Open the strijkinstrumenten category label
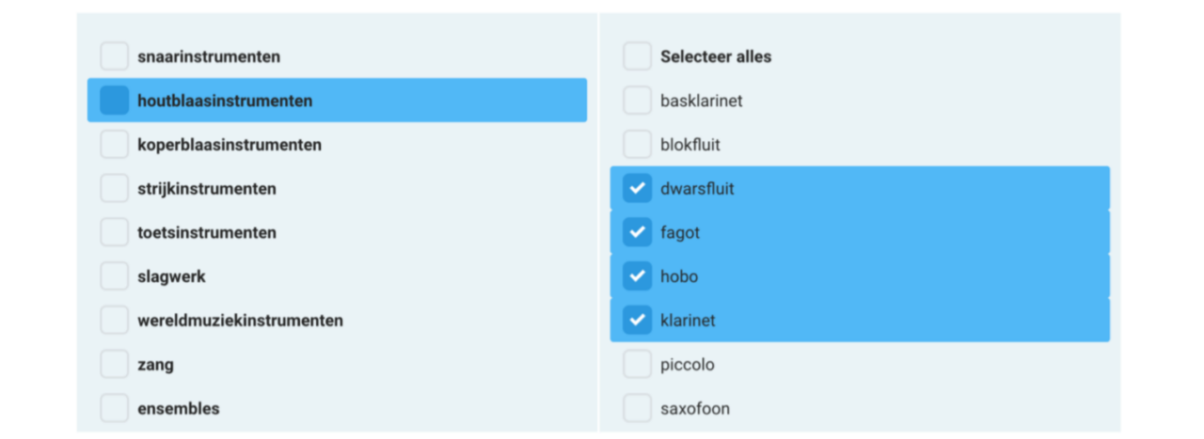 [x=207, y=189]
